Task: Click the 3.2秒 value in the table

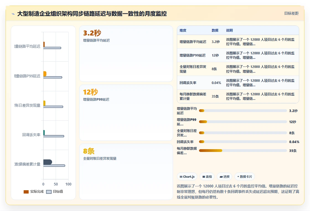Action: tap(216, 42)
